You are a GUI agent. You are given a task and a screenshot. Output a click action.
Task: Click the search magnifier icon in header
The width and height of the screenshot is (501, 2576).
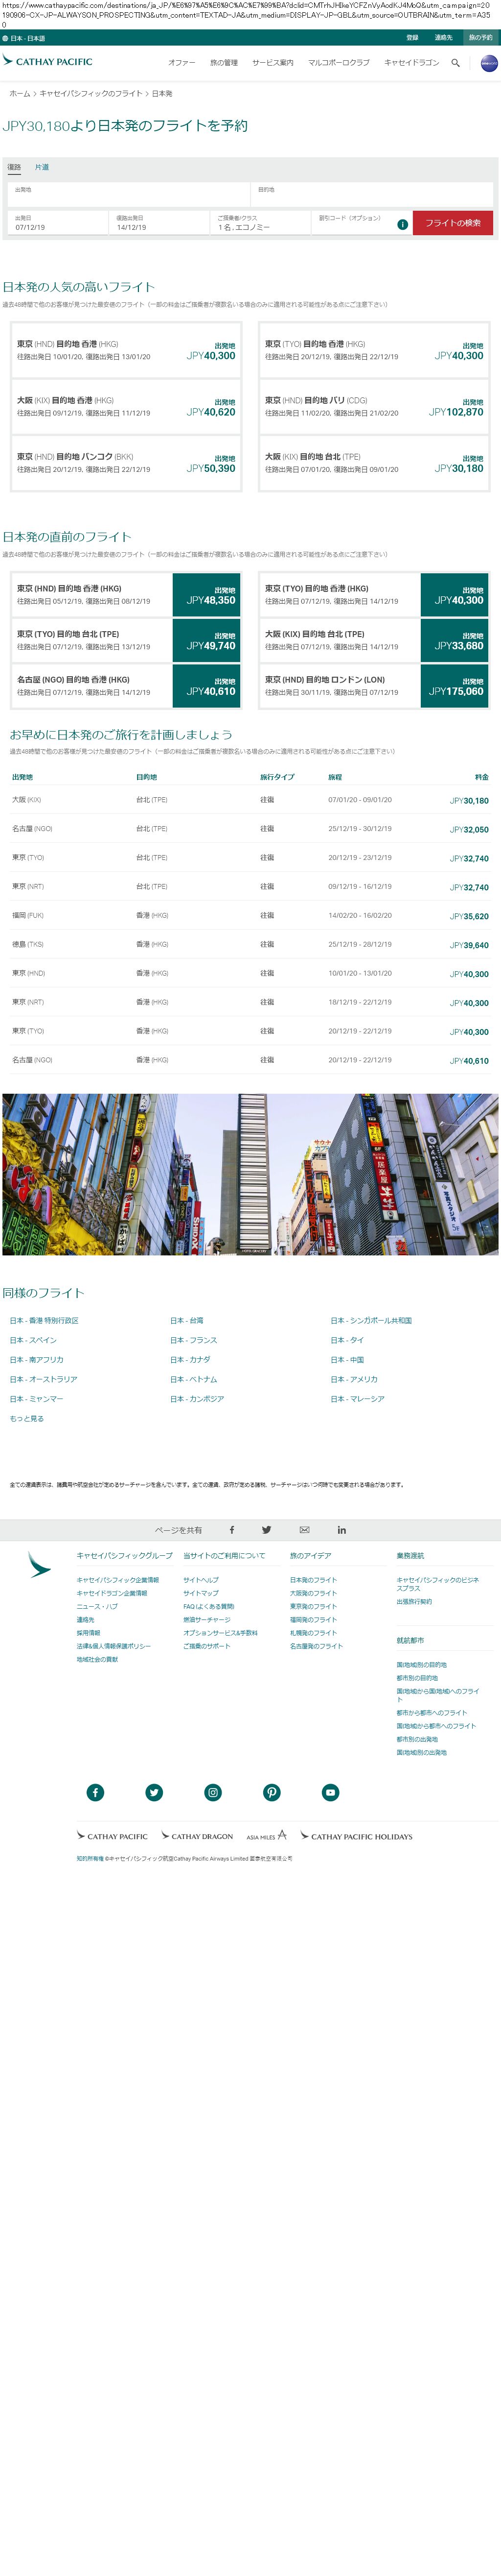tap(455, 63)
